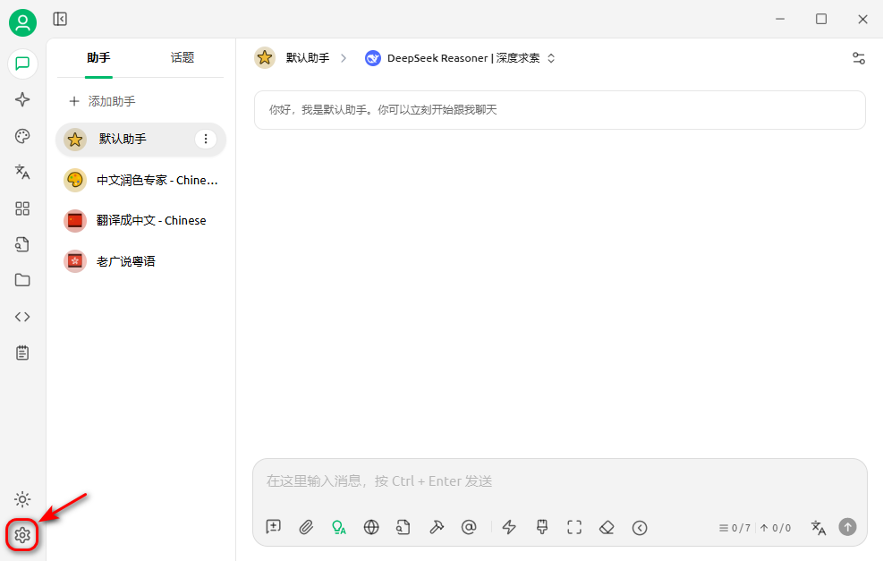Viewport: 883px width, 561px height.
Task: Open chat settings sliders icon
Action: (x=859, y=58)
